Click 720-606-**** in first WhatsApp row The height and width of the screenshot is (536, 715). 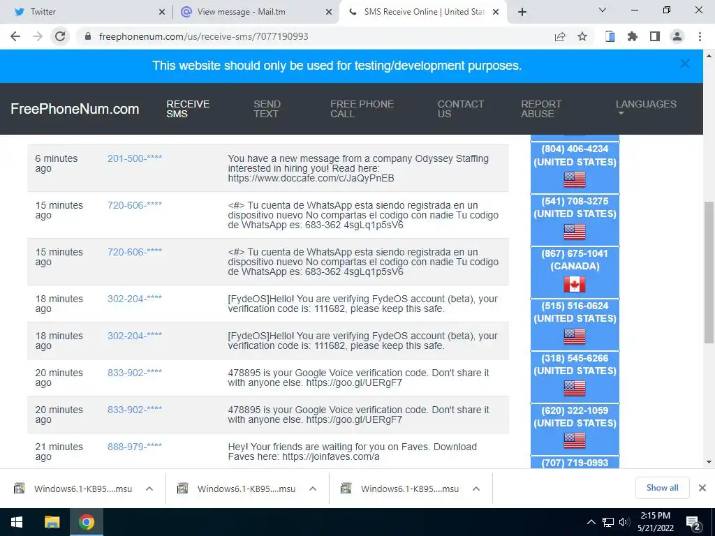coord(135,206)
